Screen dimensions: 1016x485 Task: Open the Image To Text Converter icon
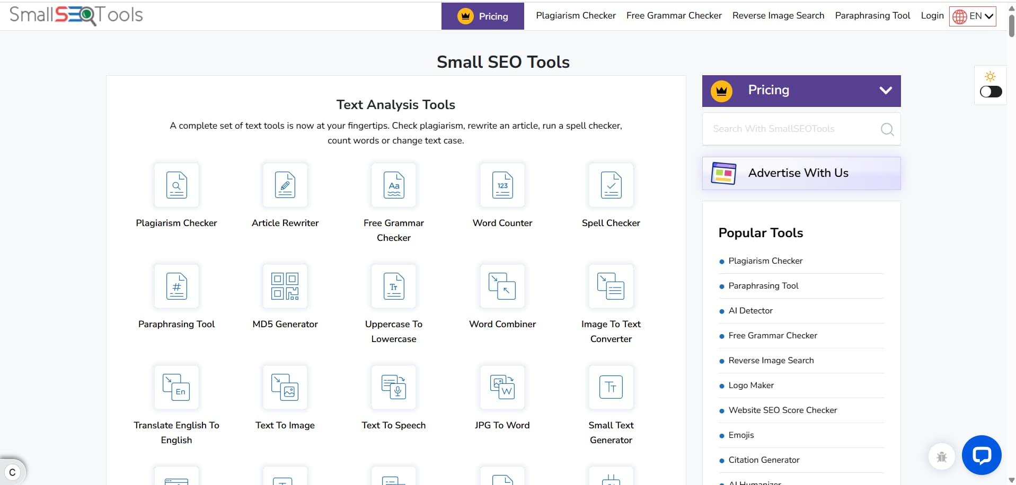coord(611,286)
